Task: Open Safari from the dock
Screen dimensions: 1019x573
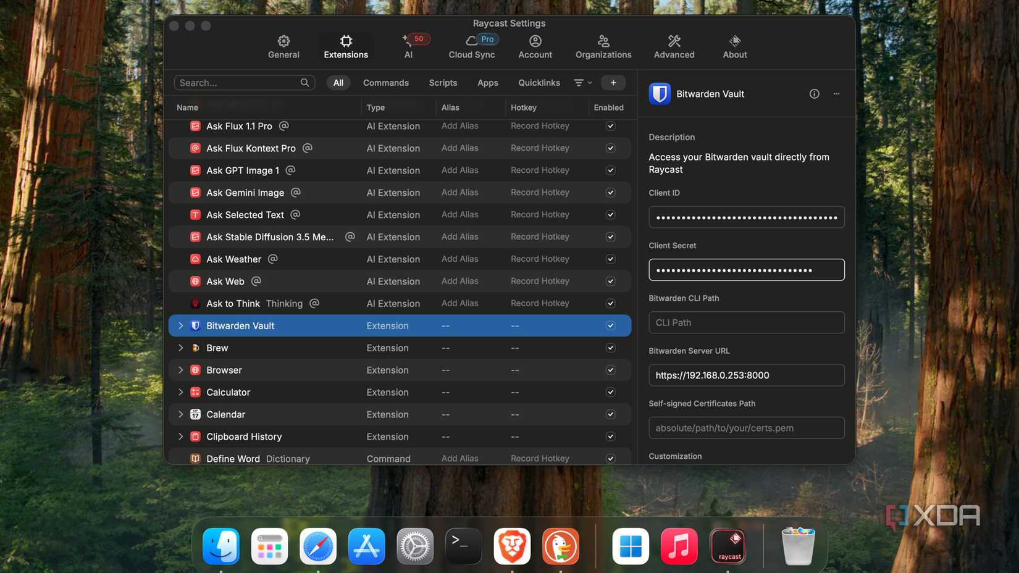Action: [318, 546]
